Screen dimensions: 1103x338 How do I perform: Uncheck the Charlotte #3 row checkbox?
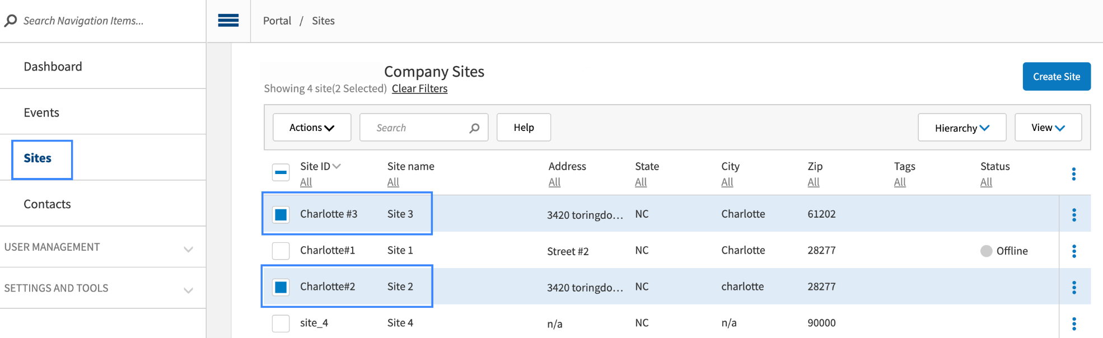coord(281,214)
